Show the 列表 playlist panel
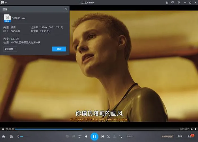The height and width of the screenshot is (142, 198). click(180, 136)
